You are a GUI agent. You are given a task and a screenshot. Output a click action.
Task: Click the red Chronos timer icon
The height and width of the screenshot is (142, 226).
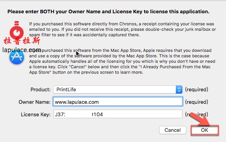coord(17,30)
